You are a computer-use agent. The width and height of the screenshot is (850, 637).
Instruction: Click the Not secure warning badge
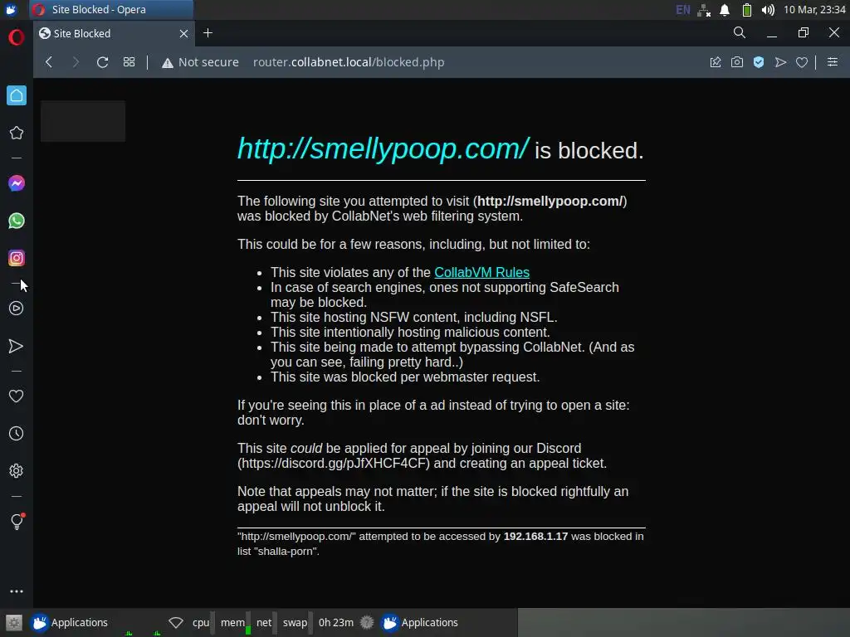point(200,62)
